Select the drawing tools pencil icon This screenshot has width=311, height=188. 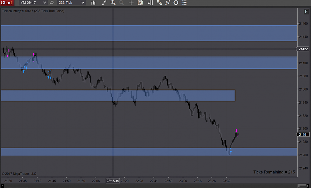104,3
